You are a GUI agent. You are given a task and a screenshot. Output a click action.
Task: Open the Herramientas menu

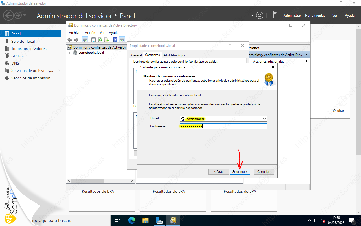pos(315,16)
